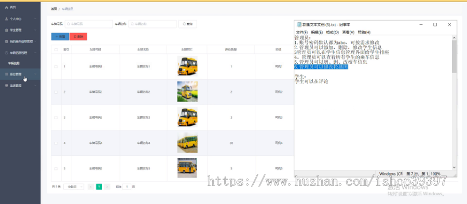This screenshot has height=204, width=467.
Task: Click the power icon next to 车辆信息管理
Action: click(7, 53)
